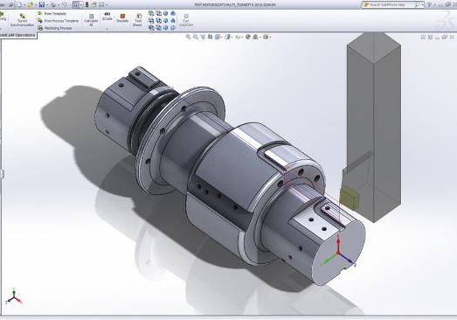This screenshot has width=457, height=320.
Task: Click Zoom to Area magnifier icon
Action: pos(196,37)
